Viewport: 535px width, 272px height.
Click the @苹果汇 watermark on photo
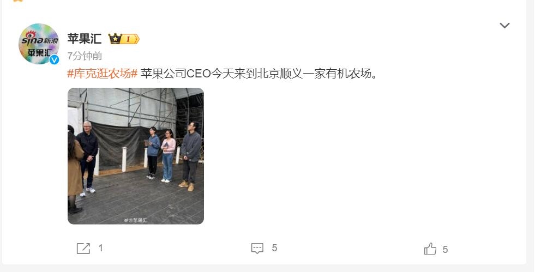tap(136, 220)
